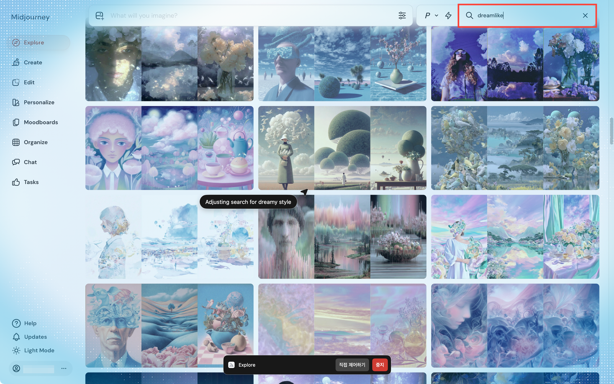Open prompt settings sliders icon
The height and width of the screenshot is (384, 614).
pyautogui.click(x=402, y=16)
